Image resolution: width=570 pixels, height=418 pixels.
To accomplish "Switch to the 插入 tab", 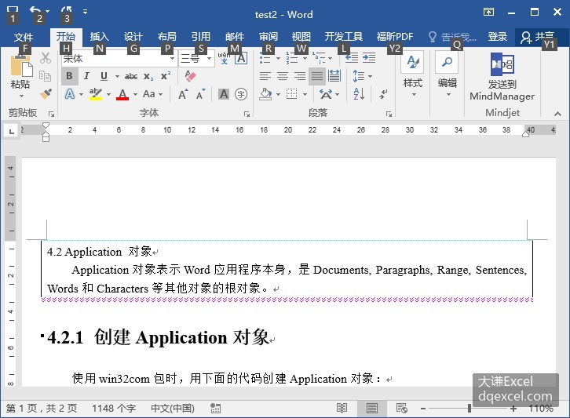I will coord(99,37).
